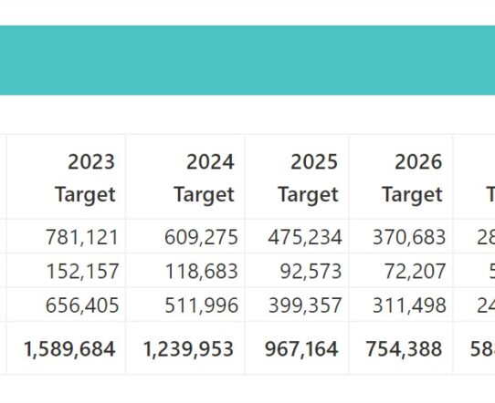Screen dimensions: 495x403
Task: Select the bold total 1,239,953
Action: click(x=188, y=349)
